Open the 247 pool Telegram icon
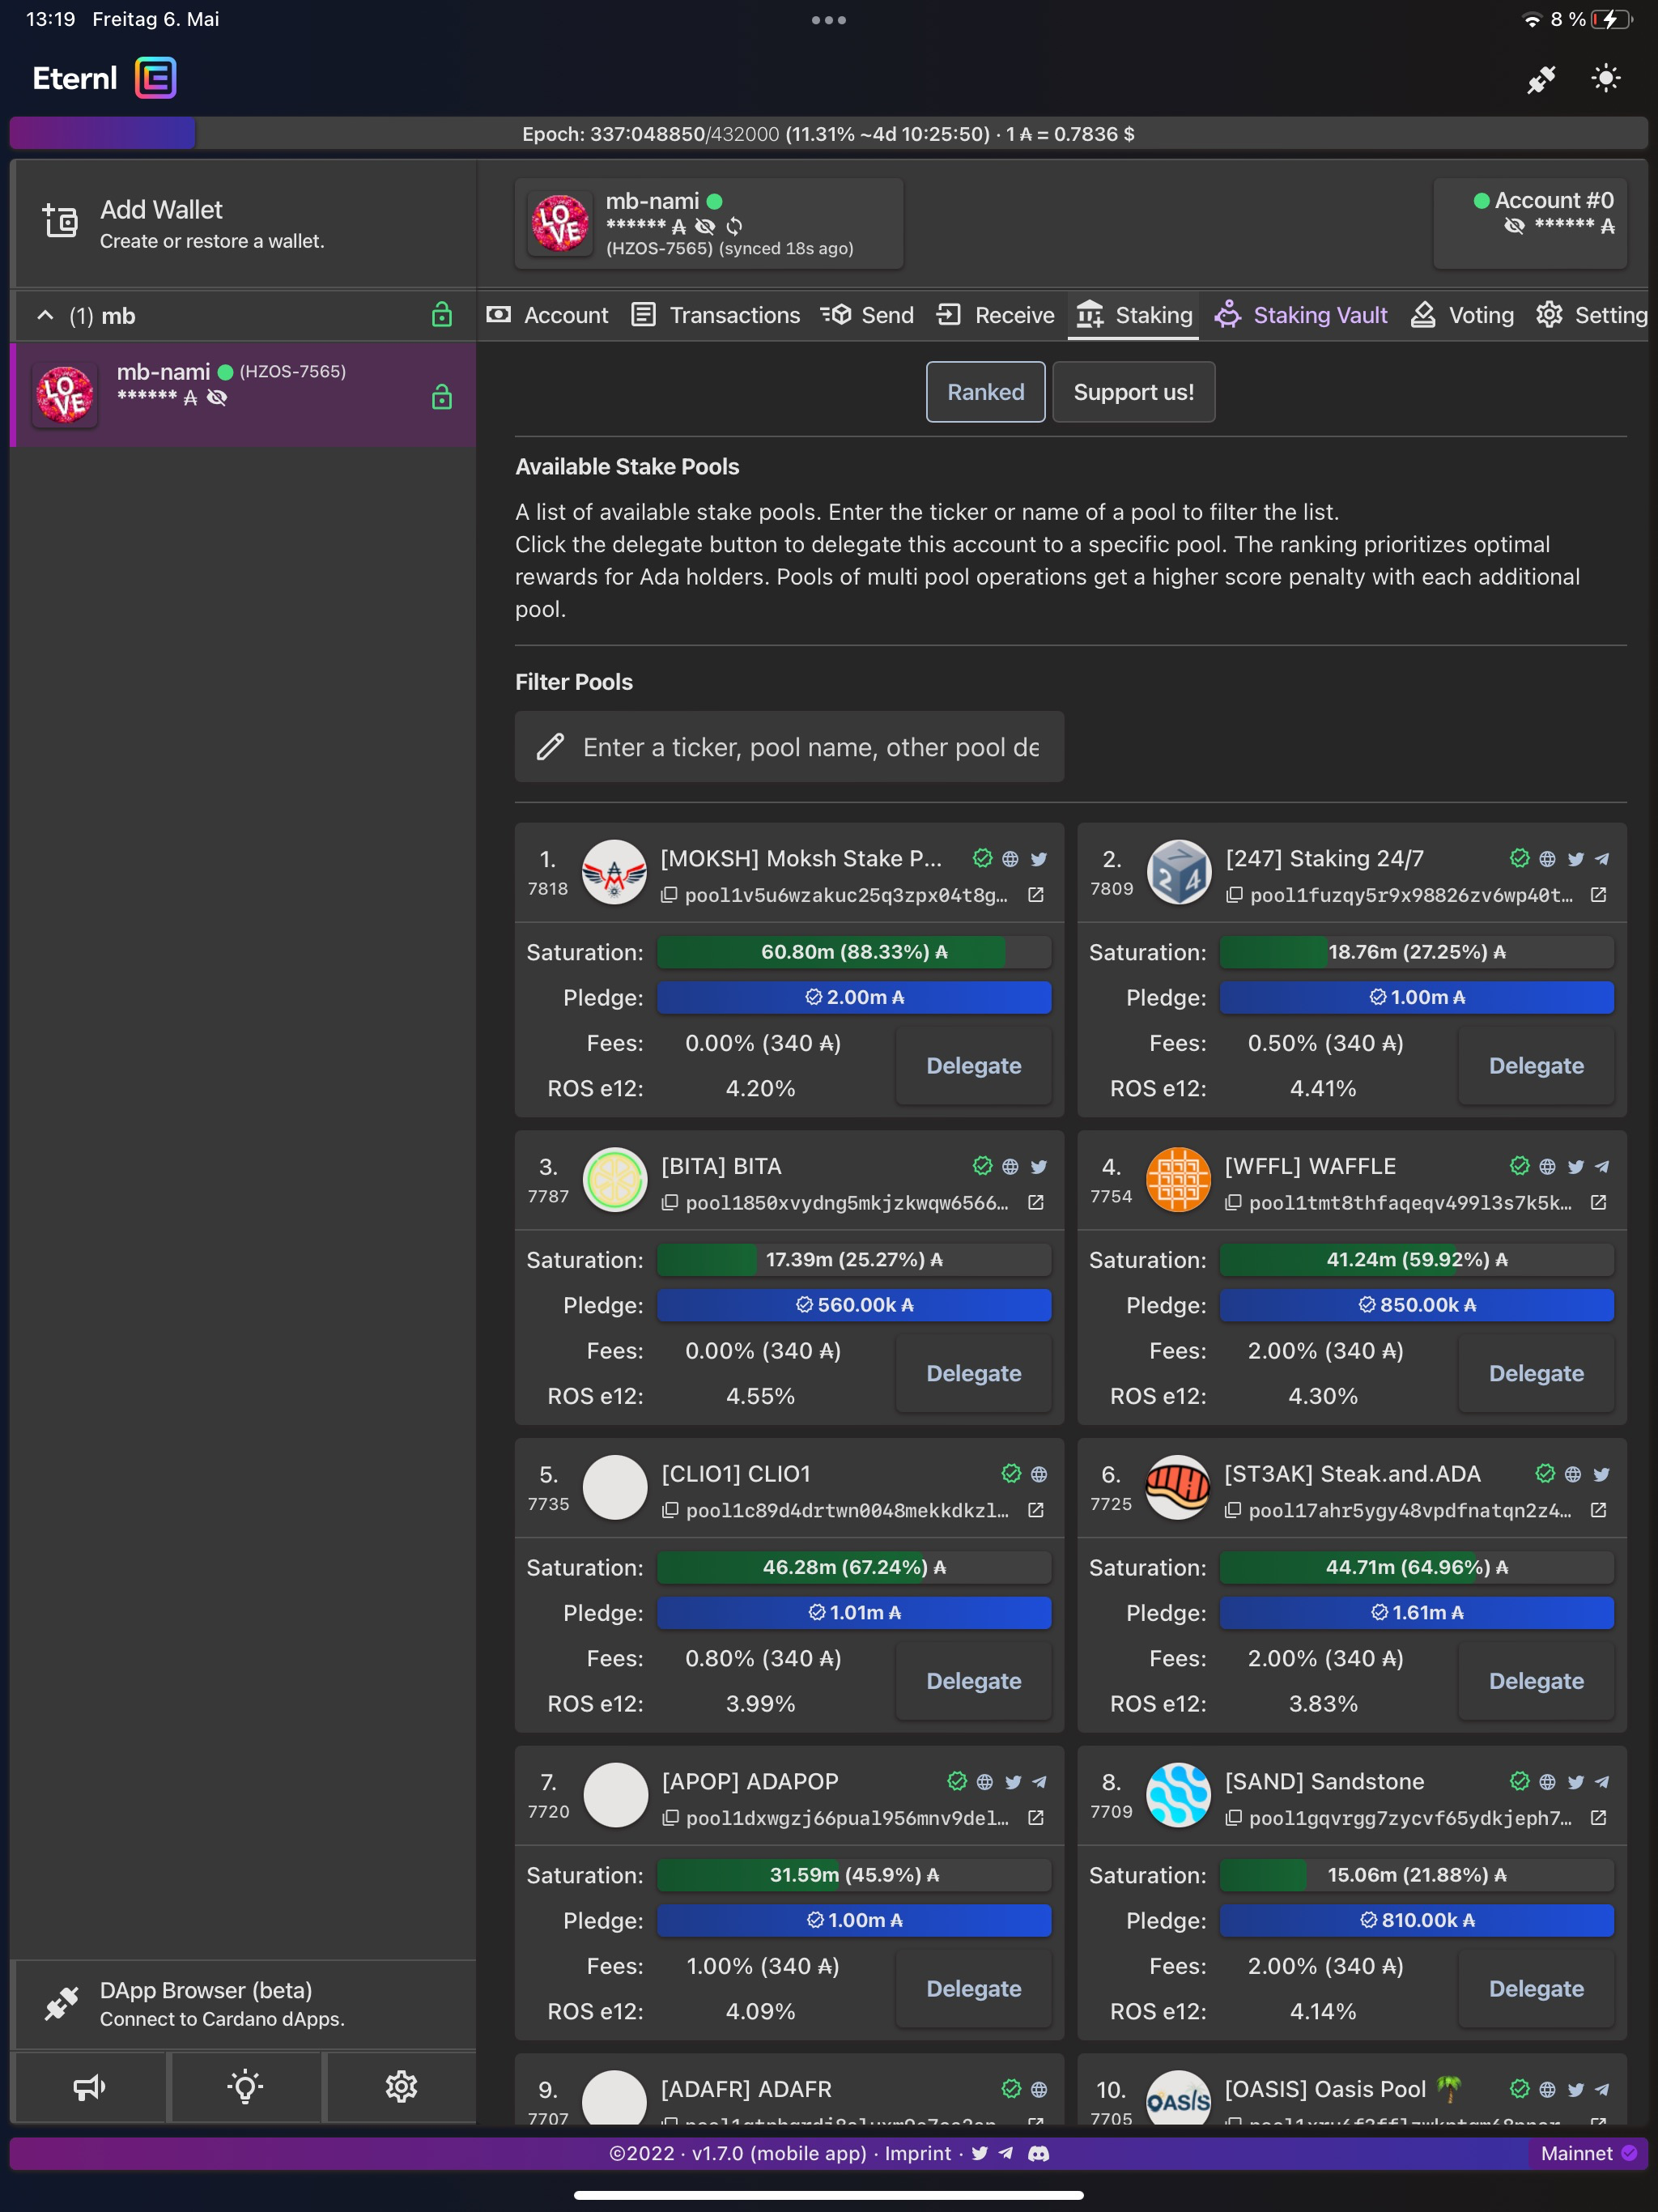The image size is (1658, 2212). (1602, 859)
